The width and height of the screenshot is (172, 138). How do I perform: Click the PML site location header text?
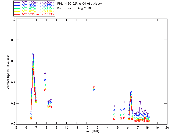pos(80,4)
